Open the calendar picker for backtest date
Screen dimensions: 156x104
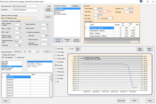tap(38, 51)
